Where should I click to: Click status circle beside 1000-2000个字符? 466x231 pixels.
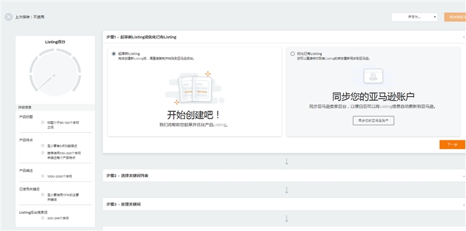tap(42, 176)
